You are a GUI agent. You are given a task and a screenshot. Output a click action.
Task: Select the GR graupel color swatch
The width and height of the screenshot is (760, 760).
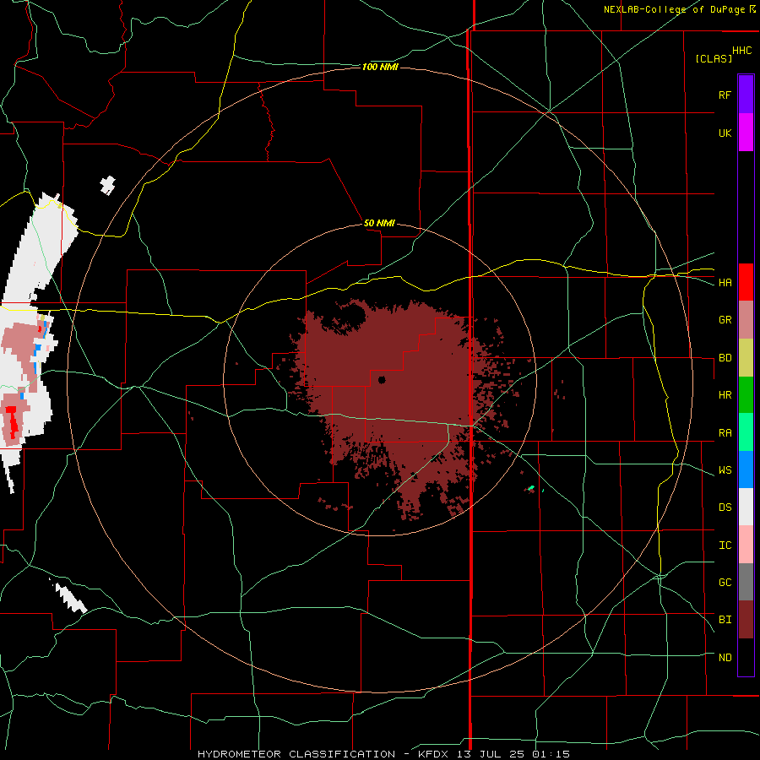746,319
